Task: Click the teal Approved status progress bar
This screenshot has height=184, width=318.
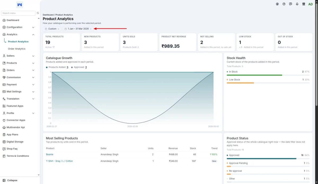Action: tap(262, 159)
